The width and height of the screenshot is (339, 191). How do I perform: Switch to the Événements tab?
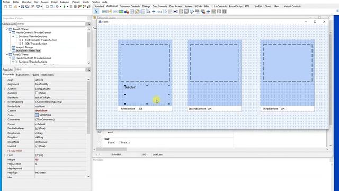(x=23, y=75)
